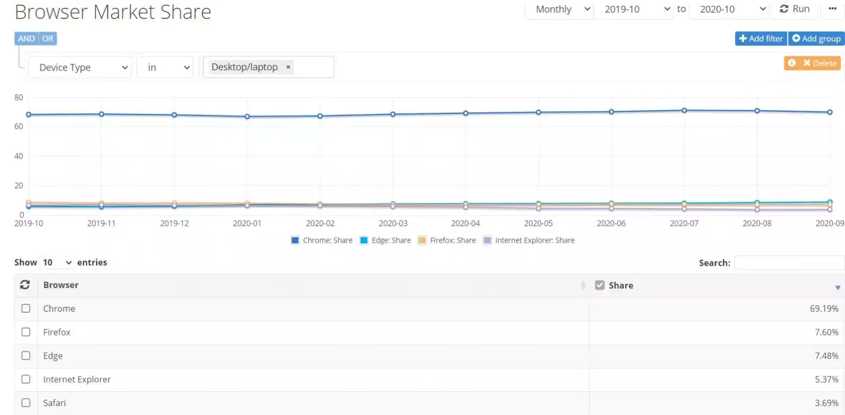
Task: Uncheck the Share column checkbox
Action: click(599, 285)
